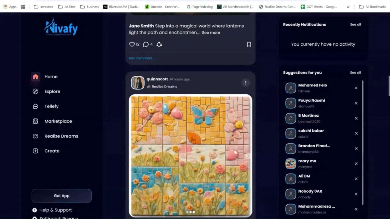The image size is (390, 219).
Task: Open Nobody 0AR's avatar icon
Action: point(291,194)
